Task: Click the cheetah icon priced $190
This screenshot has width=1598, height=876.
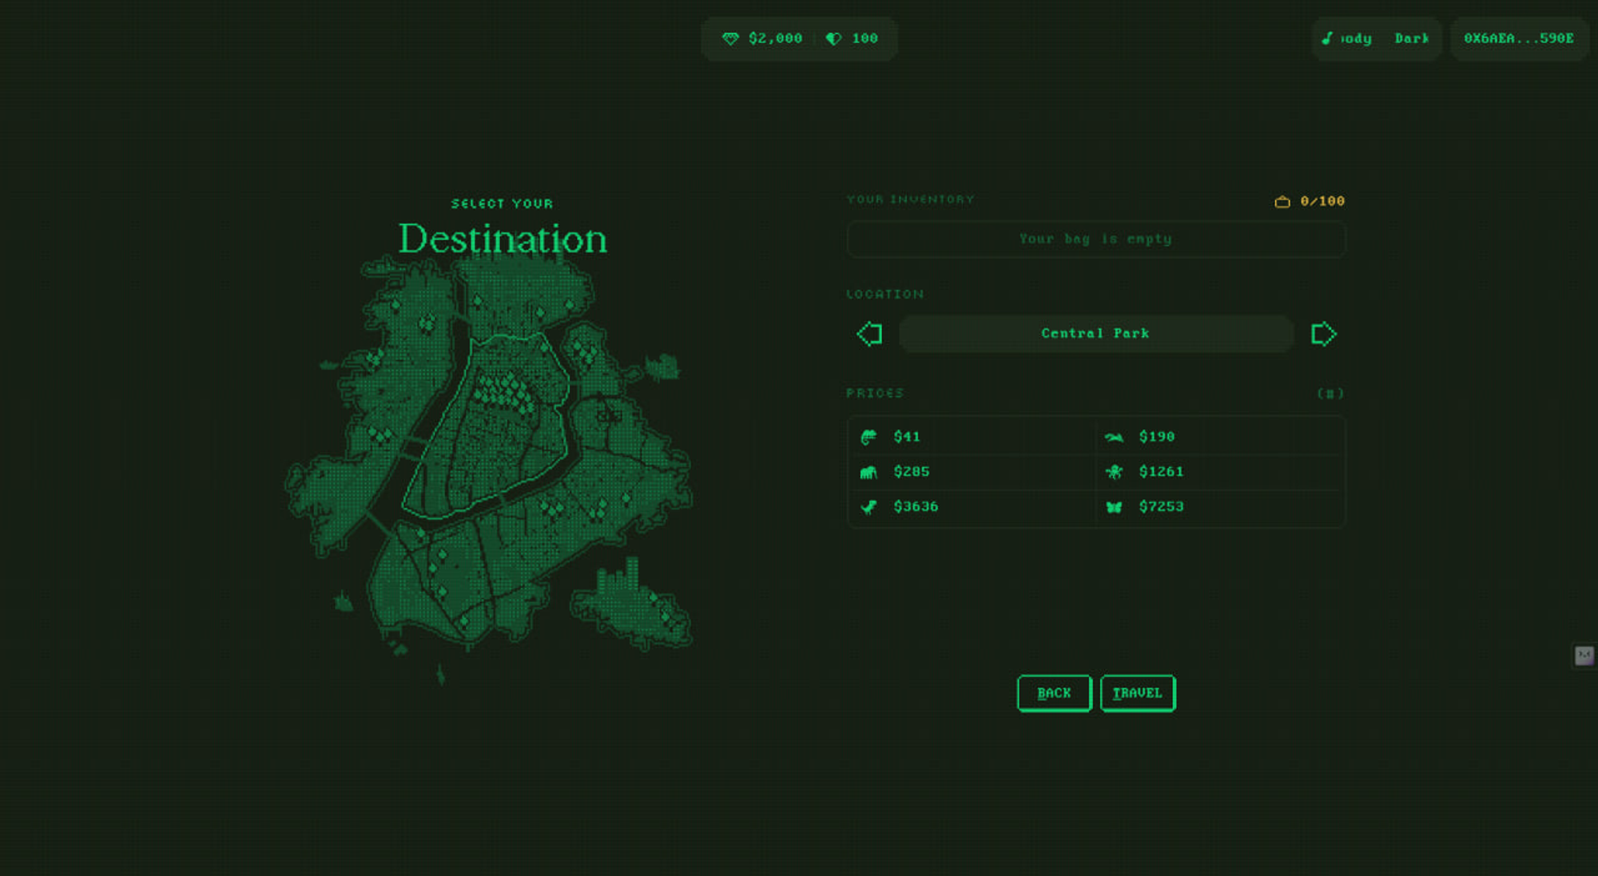Action: [1114, 437]
